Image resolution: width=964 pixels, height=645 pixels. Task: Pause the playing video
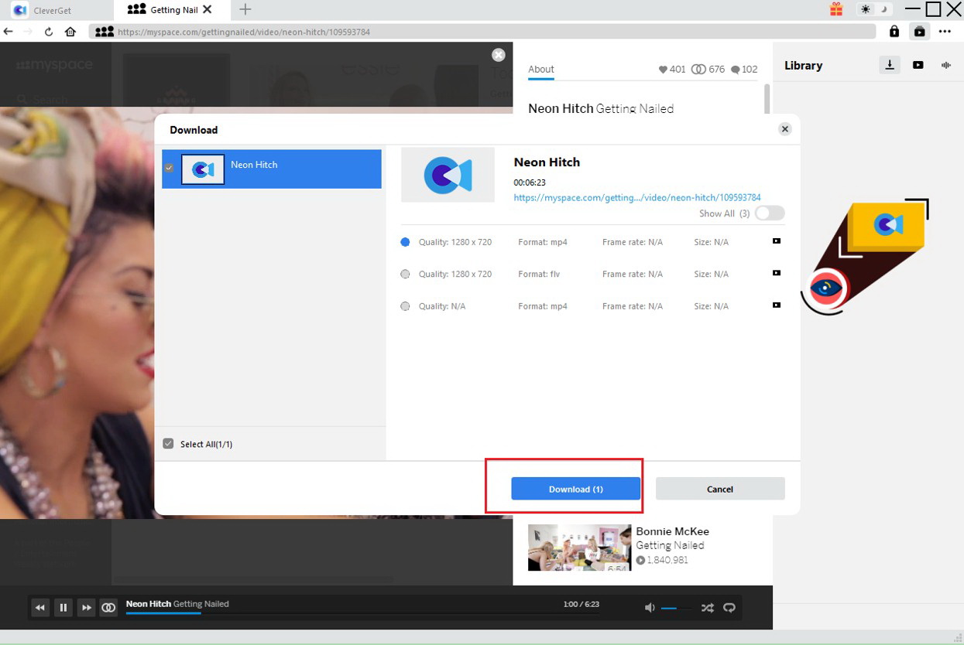pyautogui.click(x=63, y=608)
